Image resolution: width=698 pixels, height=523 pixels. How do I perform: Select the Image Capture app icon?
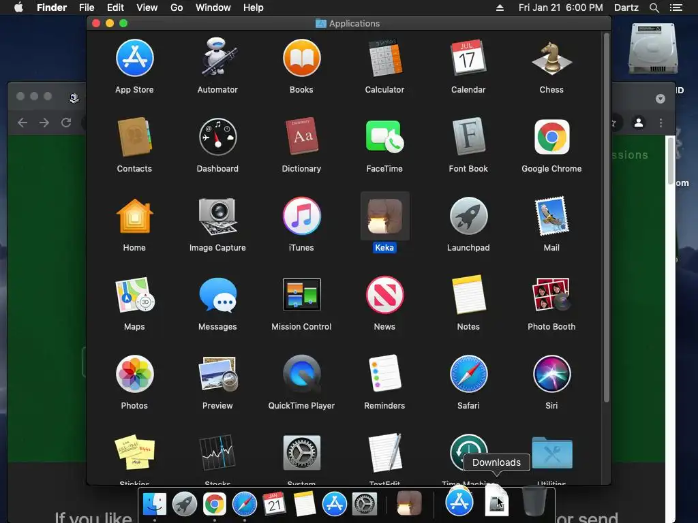(217, 216)
